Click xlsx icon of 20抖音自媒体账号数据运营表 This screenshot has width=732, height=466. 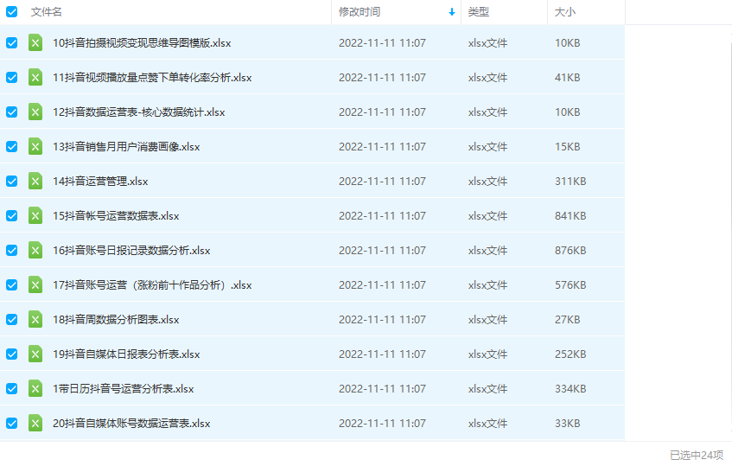click(x=35, y=423)
